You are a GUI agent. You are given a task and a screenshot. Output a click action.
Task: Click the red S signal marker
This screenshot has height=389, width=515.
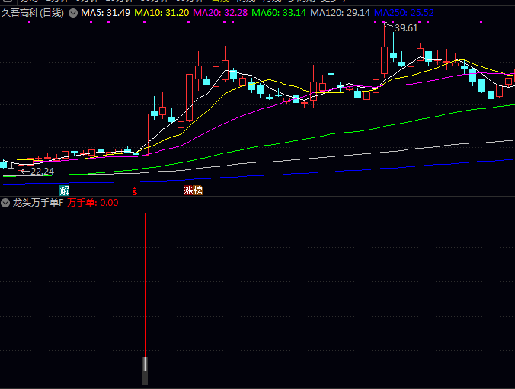135,190
